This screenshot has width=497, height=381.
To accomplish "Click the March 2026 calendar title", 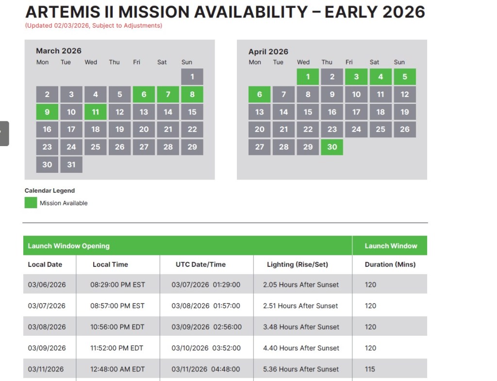I will pyautogui.click(x=59, y=51).
